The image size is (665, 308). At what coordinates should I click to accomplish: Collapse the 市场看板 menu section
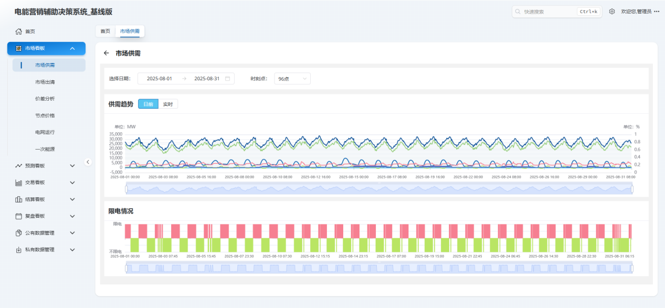pos(72,49)
